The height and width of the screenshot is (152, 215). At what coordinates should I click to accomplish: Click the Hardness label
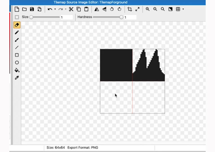click(x=85, y=17)
